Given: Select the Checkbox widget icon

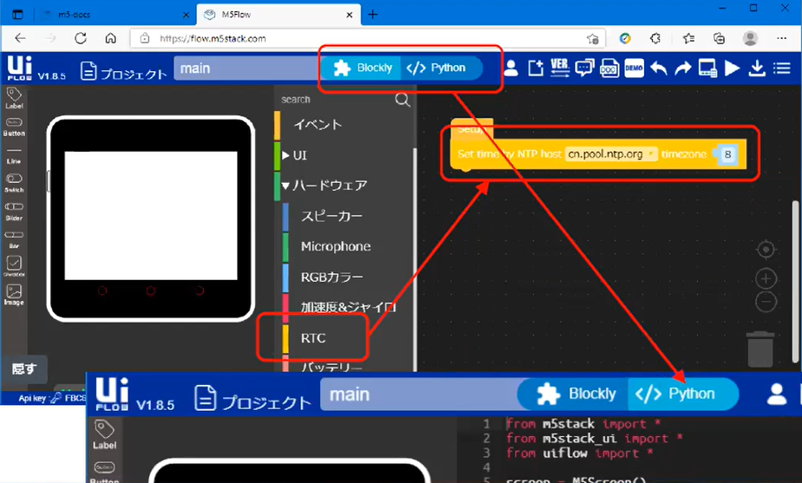Looking at the screenshot, I should point(14,264).
